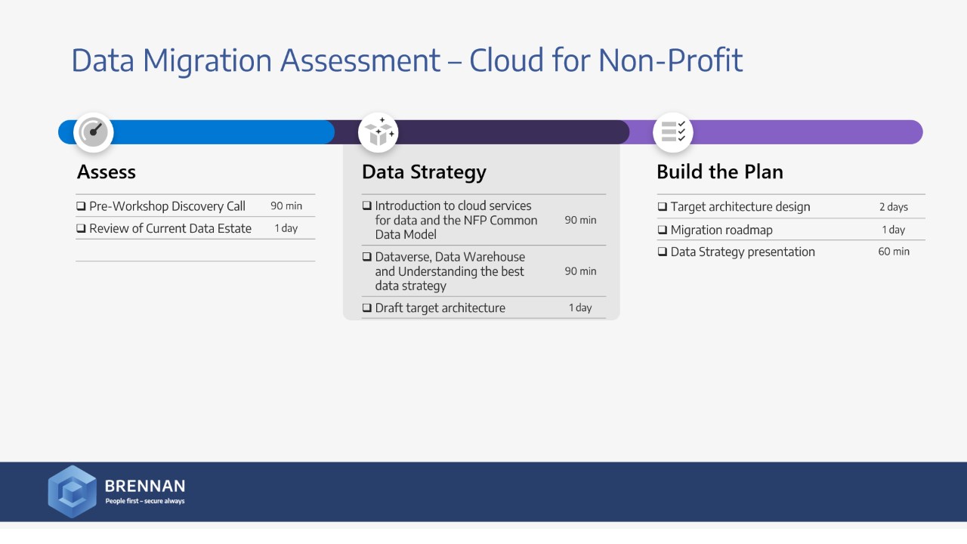Click the Brennan cube logo
This screenshot has height=544, width=967.
tap(72, 491)
